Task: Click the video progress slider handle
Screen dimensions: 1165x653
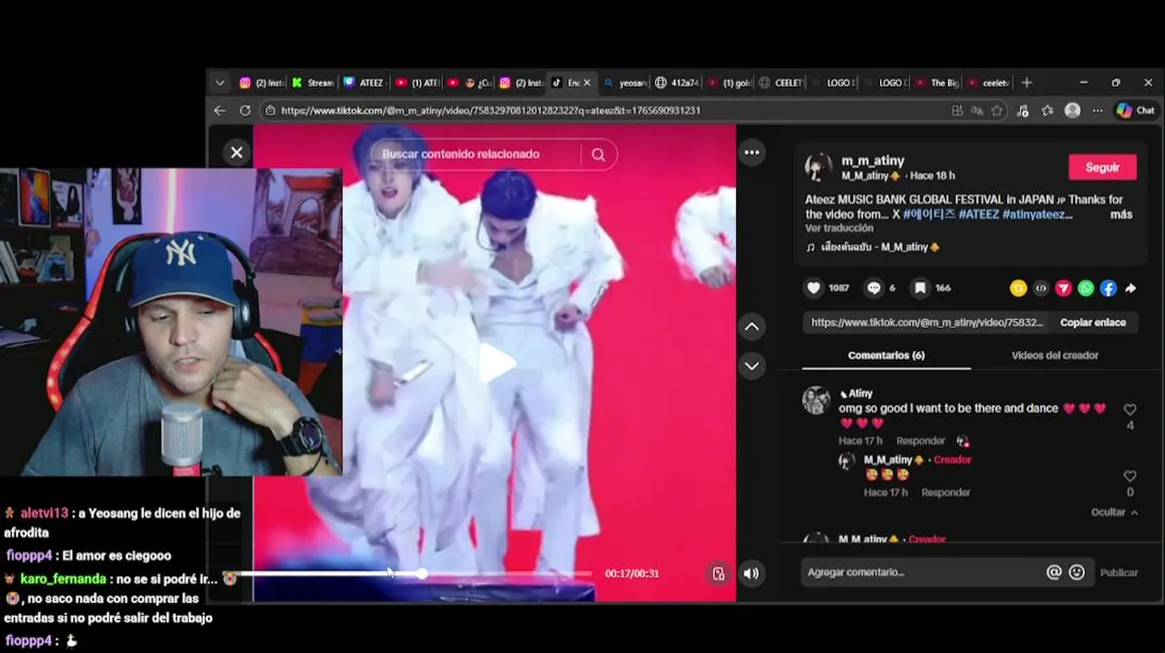Action: (x=422, y=573)
